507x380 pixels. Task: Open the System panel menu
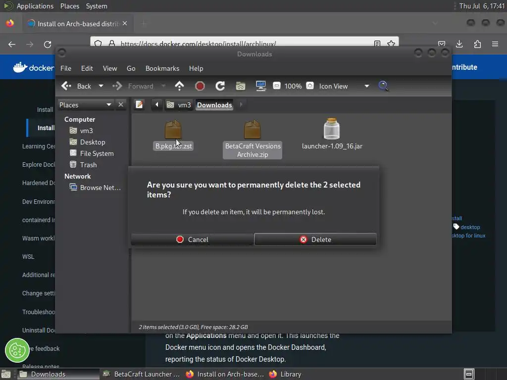(x=97, y=6)
